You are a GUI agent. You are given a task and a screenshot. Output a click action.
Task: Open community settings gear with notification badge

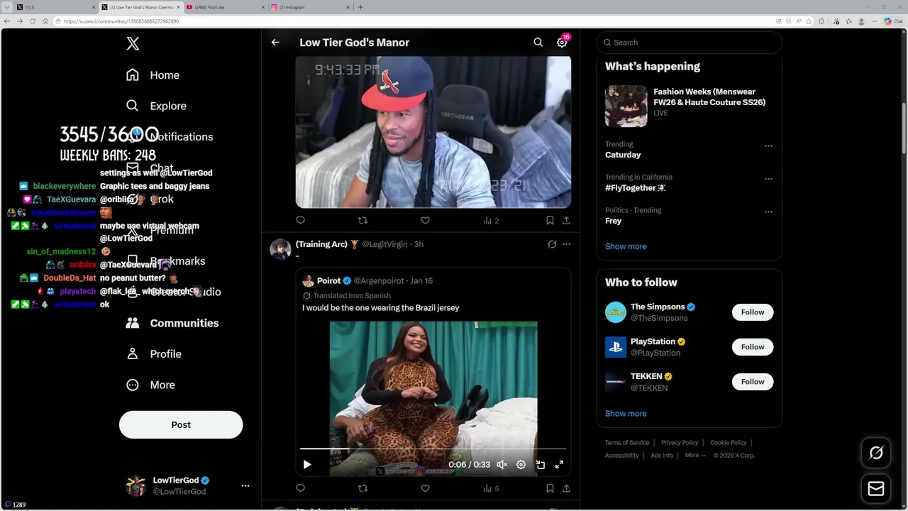pos(562,43)
